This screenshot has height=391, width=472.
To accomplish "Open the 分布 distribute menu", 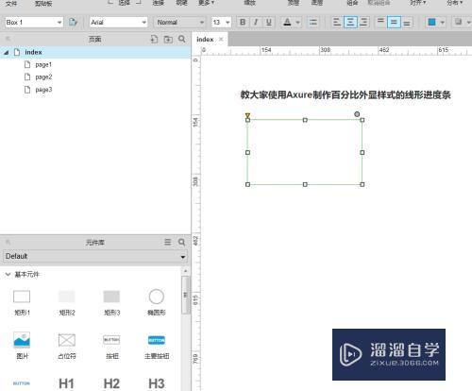I will click(454, 3).
